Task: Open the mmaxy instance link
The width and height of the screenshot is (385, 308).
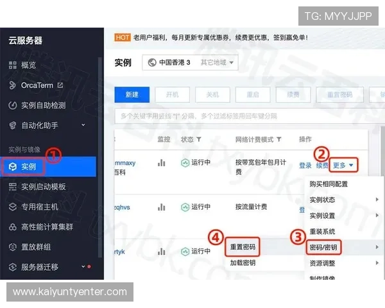Action: (125, 163)
